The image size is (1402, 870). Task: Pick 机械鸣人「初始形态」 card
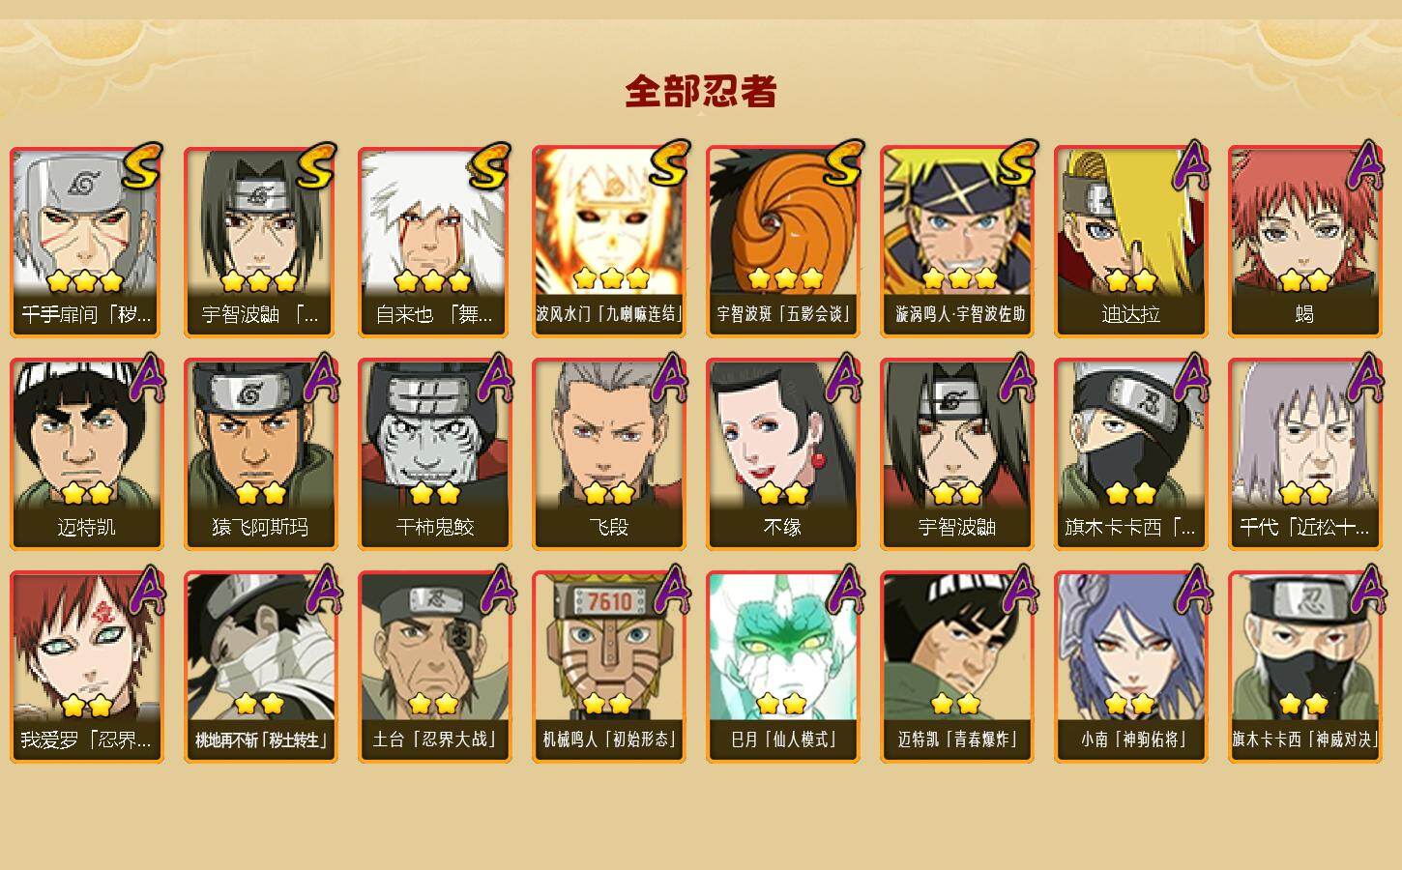coord(608,667)
